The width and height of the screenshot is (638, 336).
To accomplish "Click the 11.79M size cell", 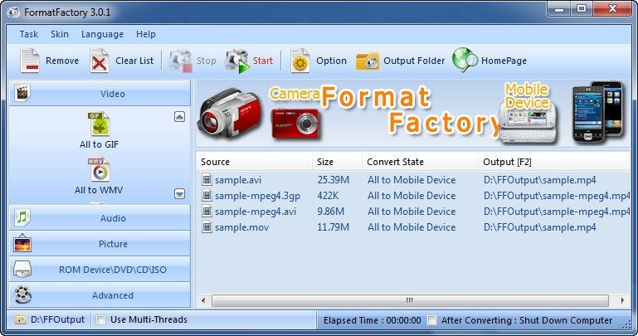I will click(334, 227).
